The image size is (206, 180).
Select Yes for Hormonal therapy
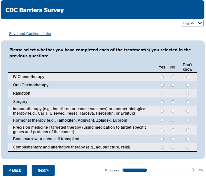point(162,120)
